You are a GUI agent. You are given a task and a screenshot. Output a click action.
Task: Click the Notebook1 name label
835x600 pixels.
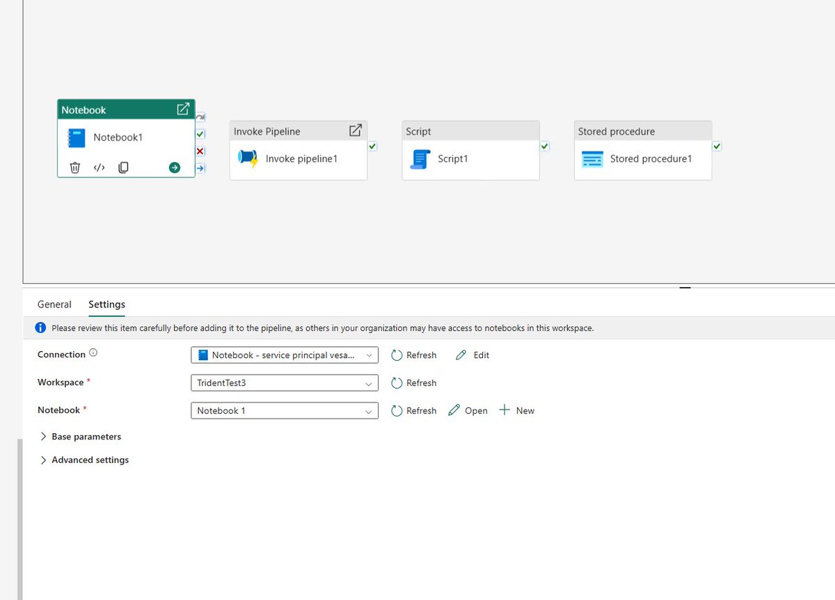pyautogui.click(x=118, y=138)
